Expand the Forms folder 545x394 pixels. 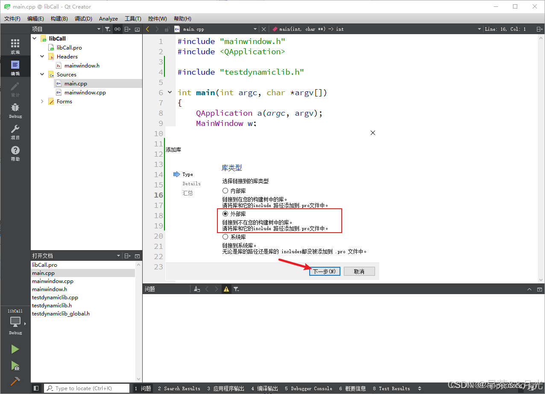click(x=42, y=101)
